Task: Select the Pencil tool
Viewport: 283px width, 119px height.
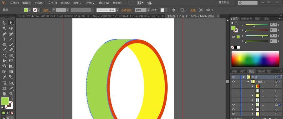Action: (x=4, y=50)
